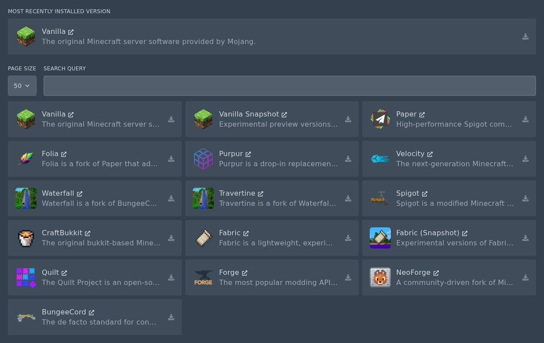
Task: Click 'The most popular modding API' description
Action: pyautogui.click(x=278, y=282)
